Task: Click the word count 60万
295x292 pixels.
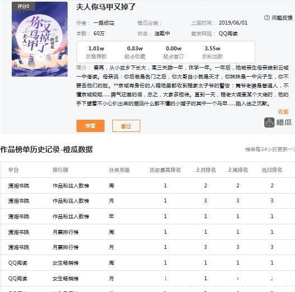Action: 99,34
